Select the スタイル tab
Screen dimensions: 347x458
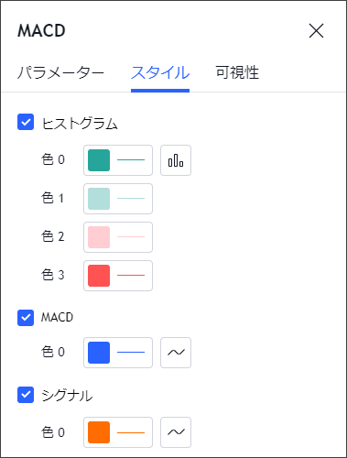click(160, 73)
